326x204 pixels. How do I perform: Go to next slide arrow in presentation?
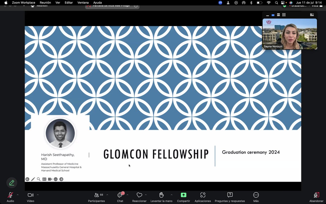(x=61, y=179)
